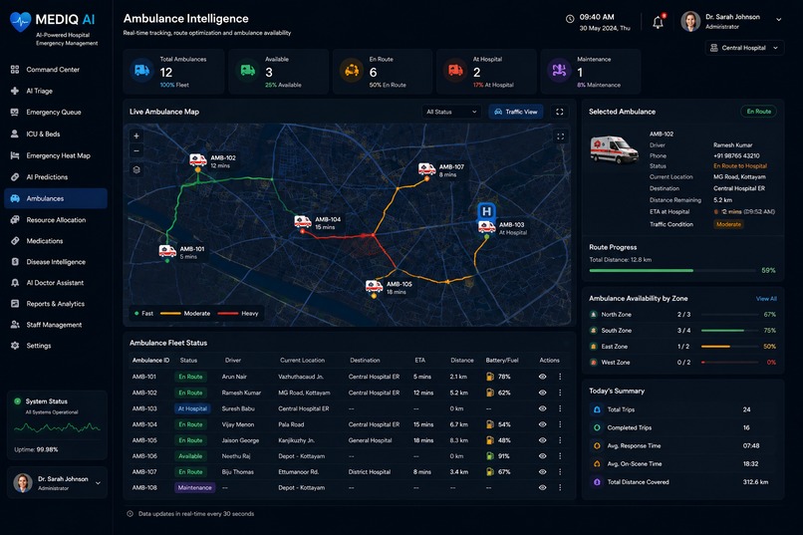803x535 pixels.
Task: Click the South Zone availability bar
Action: [729, 331]
